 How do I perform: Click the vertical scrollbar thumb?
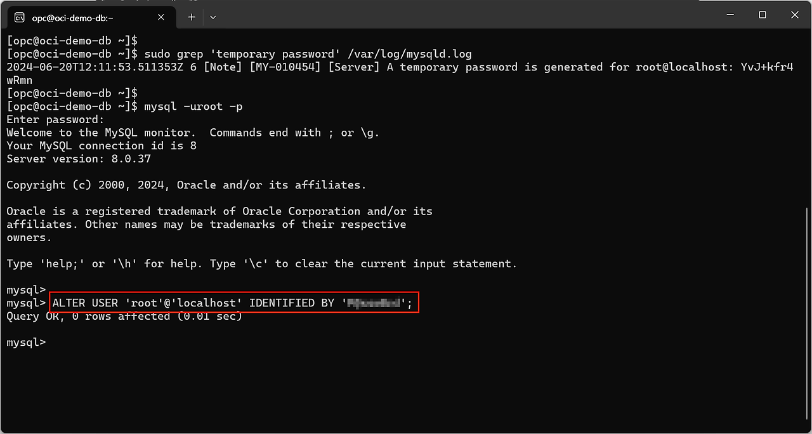click(807, 317)
